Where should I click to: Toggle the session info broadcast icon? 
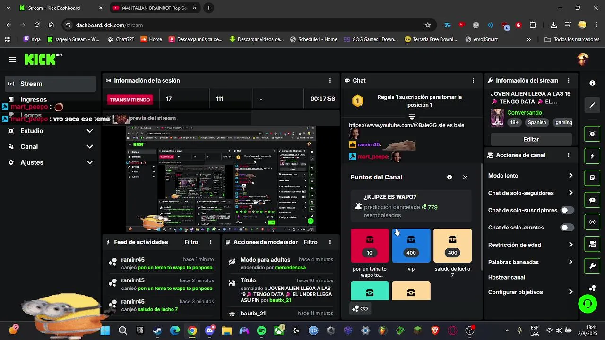592,222
